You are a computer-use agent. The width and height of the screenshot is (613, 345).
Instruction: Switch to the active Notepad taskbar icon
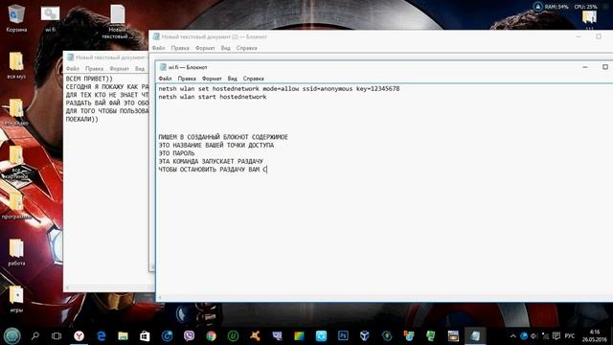(475, 335)
